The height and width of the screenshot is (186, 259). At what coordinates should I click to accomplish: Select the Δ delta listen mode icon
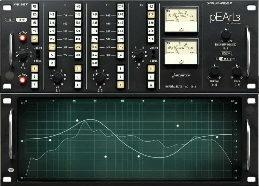[230, 59]
